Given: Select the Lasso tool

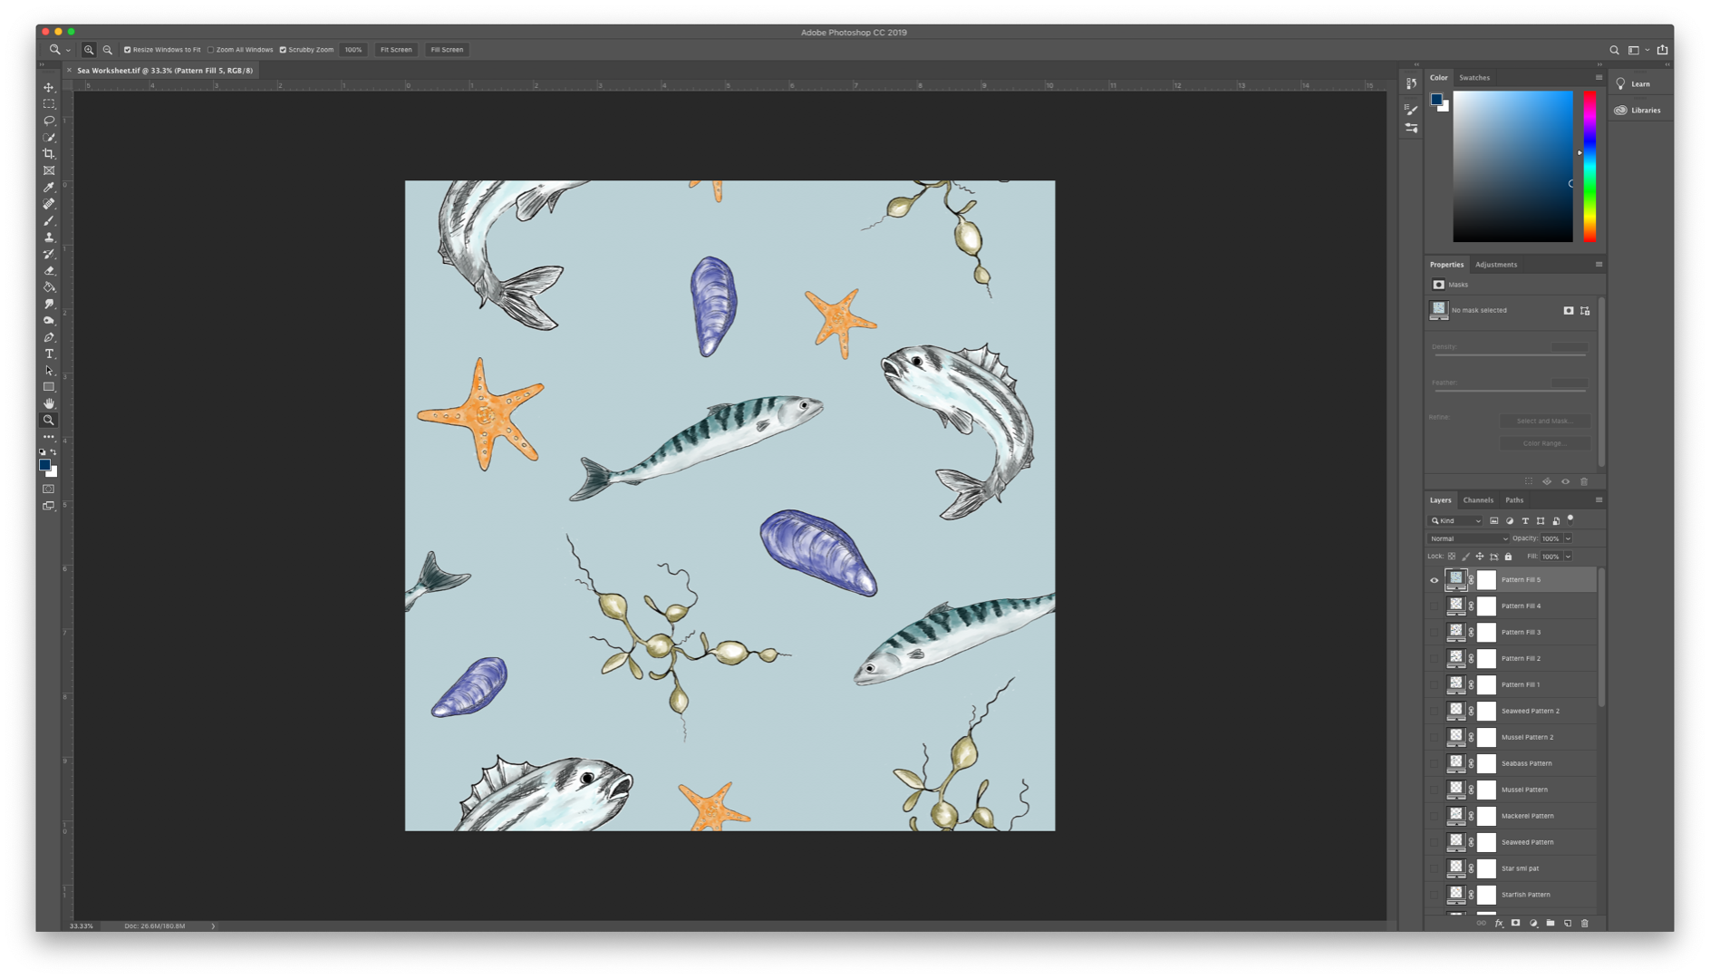Looking at the screenshot, I should coord(49,121).
